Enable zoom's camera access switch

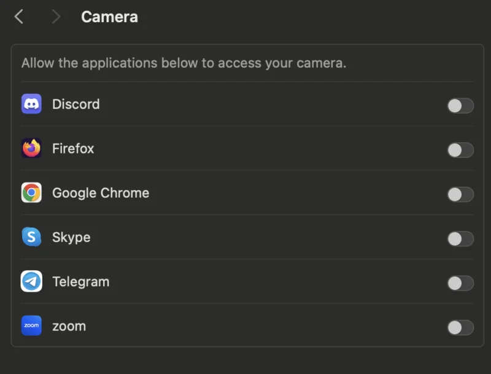coord(460,327)
